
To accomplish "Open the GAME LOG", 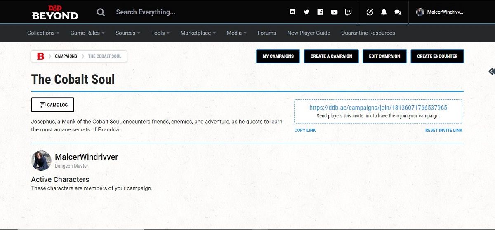I will click(53, 105).
